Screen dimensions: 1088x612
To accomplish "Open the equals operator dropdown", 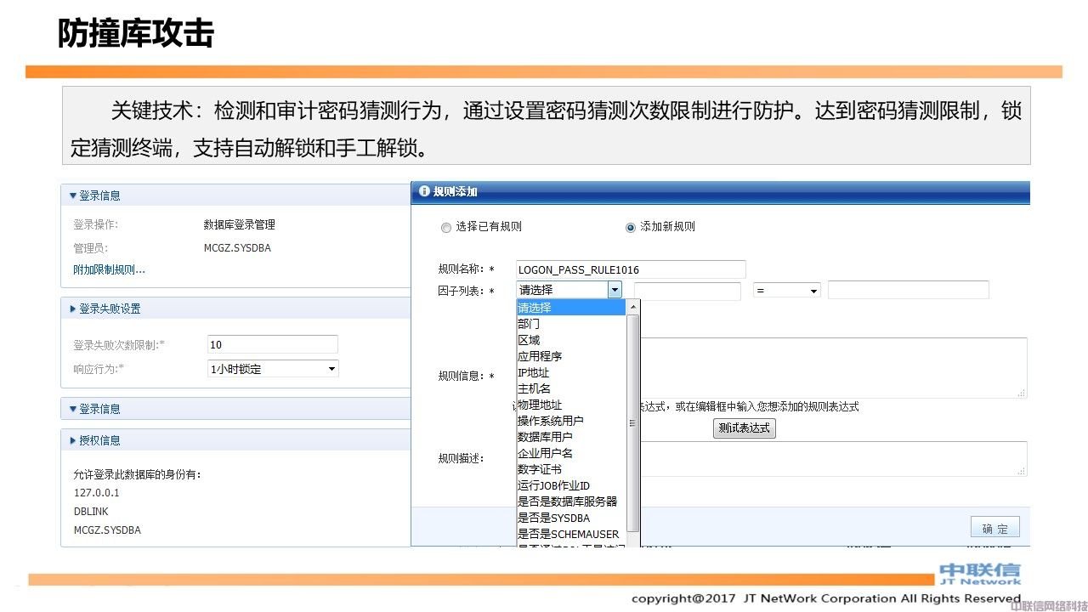I will (787, 291).
